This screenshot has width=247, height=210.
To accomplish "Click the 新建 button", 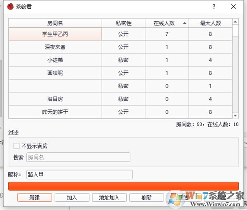I will coord(35,198).
